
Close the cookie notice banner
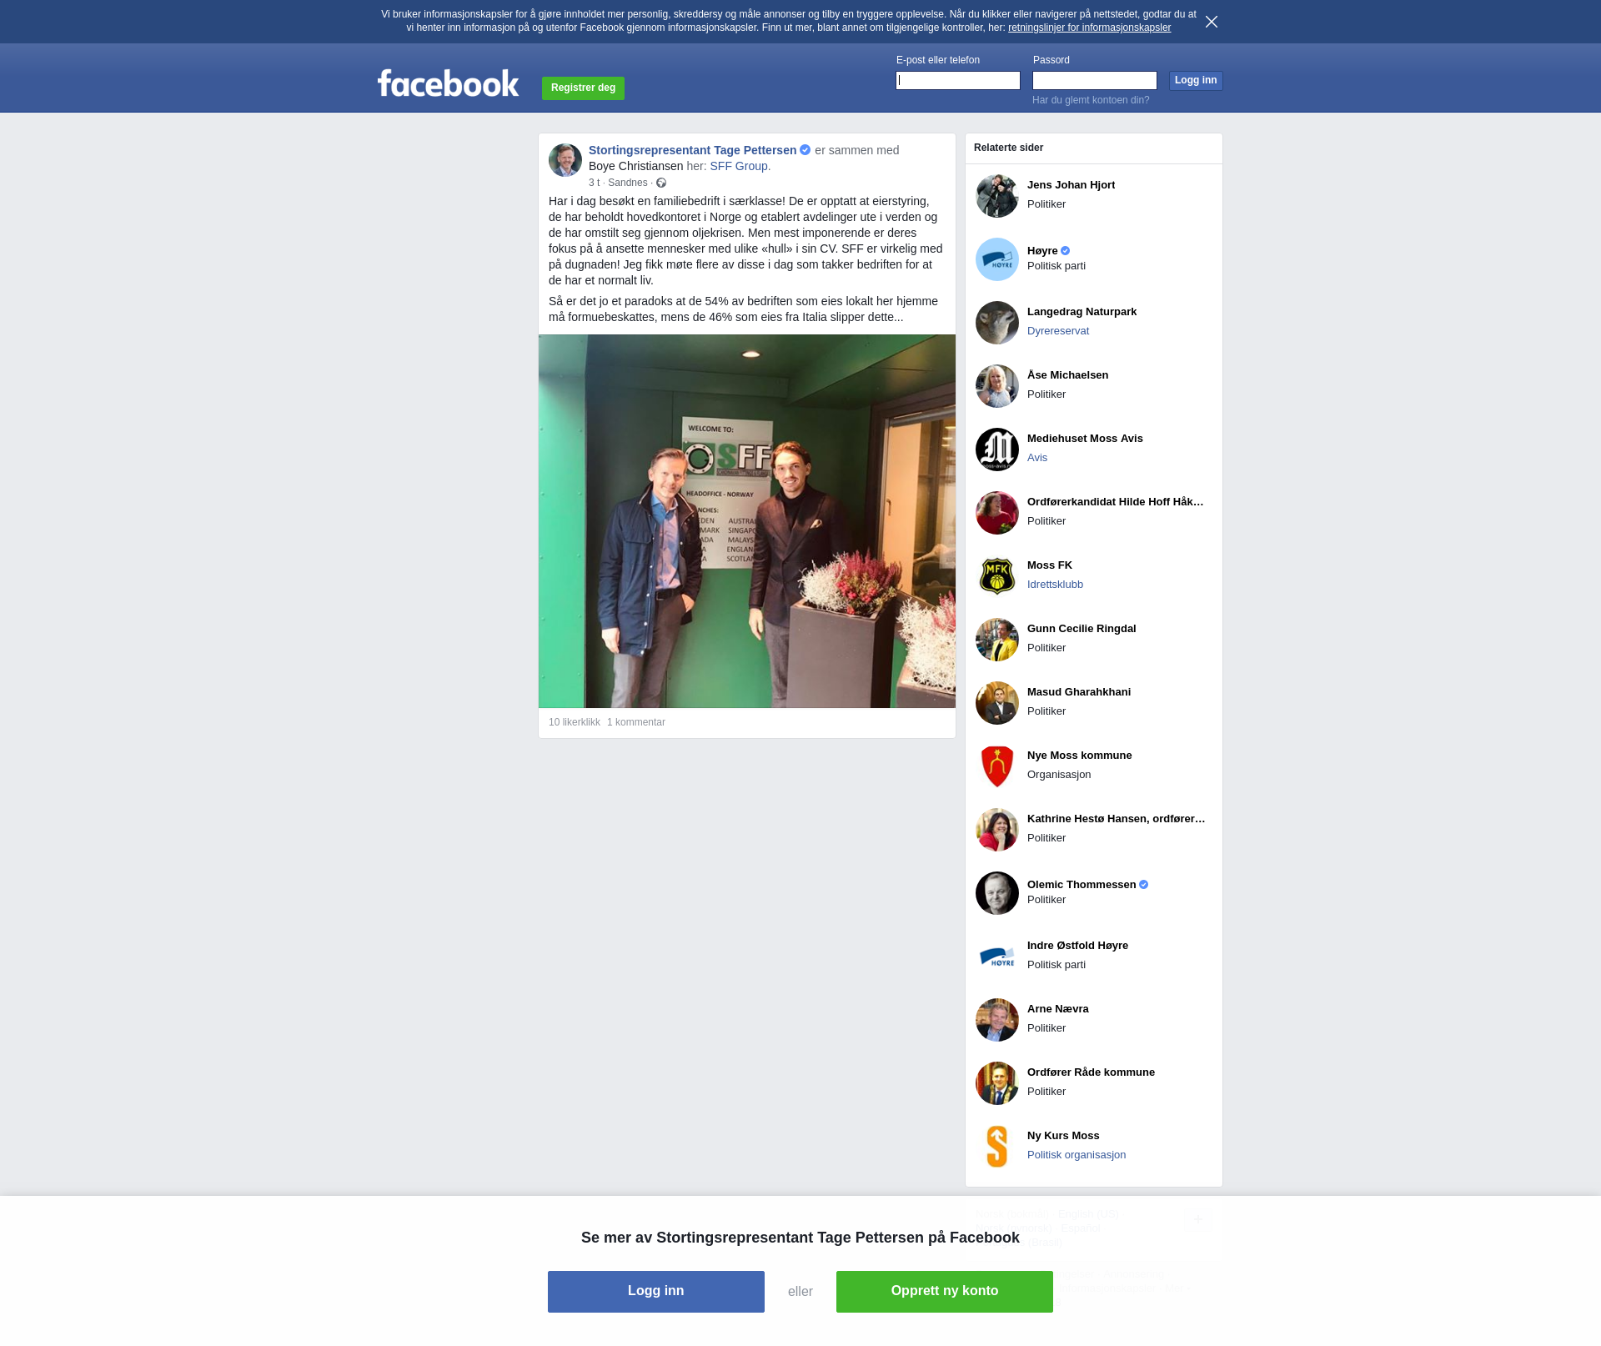tap(1212, 22)
